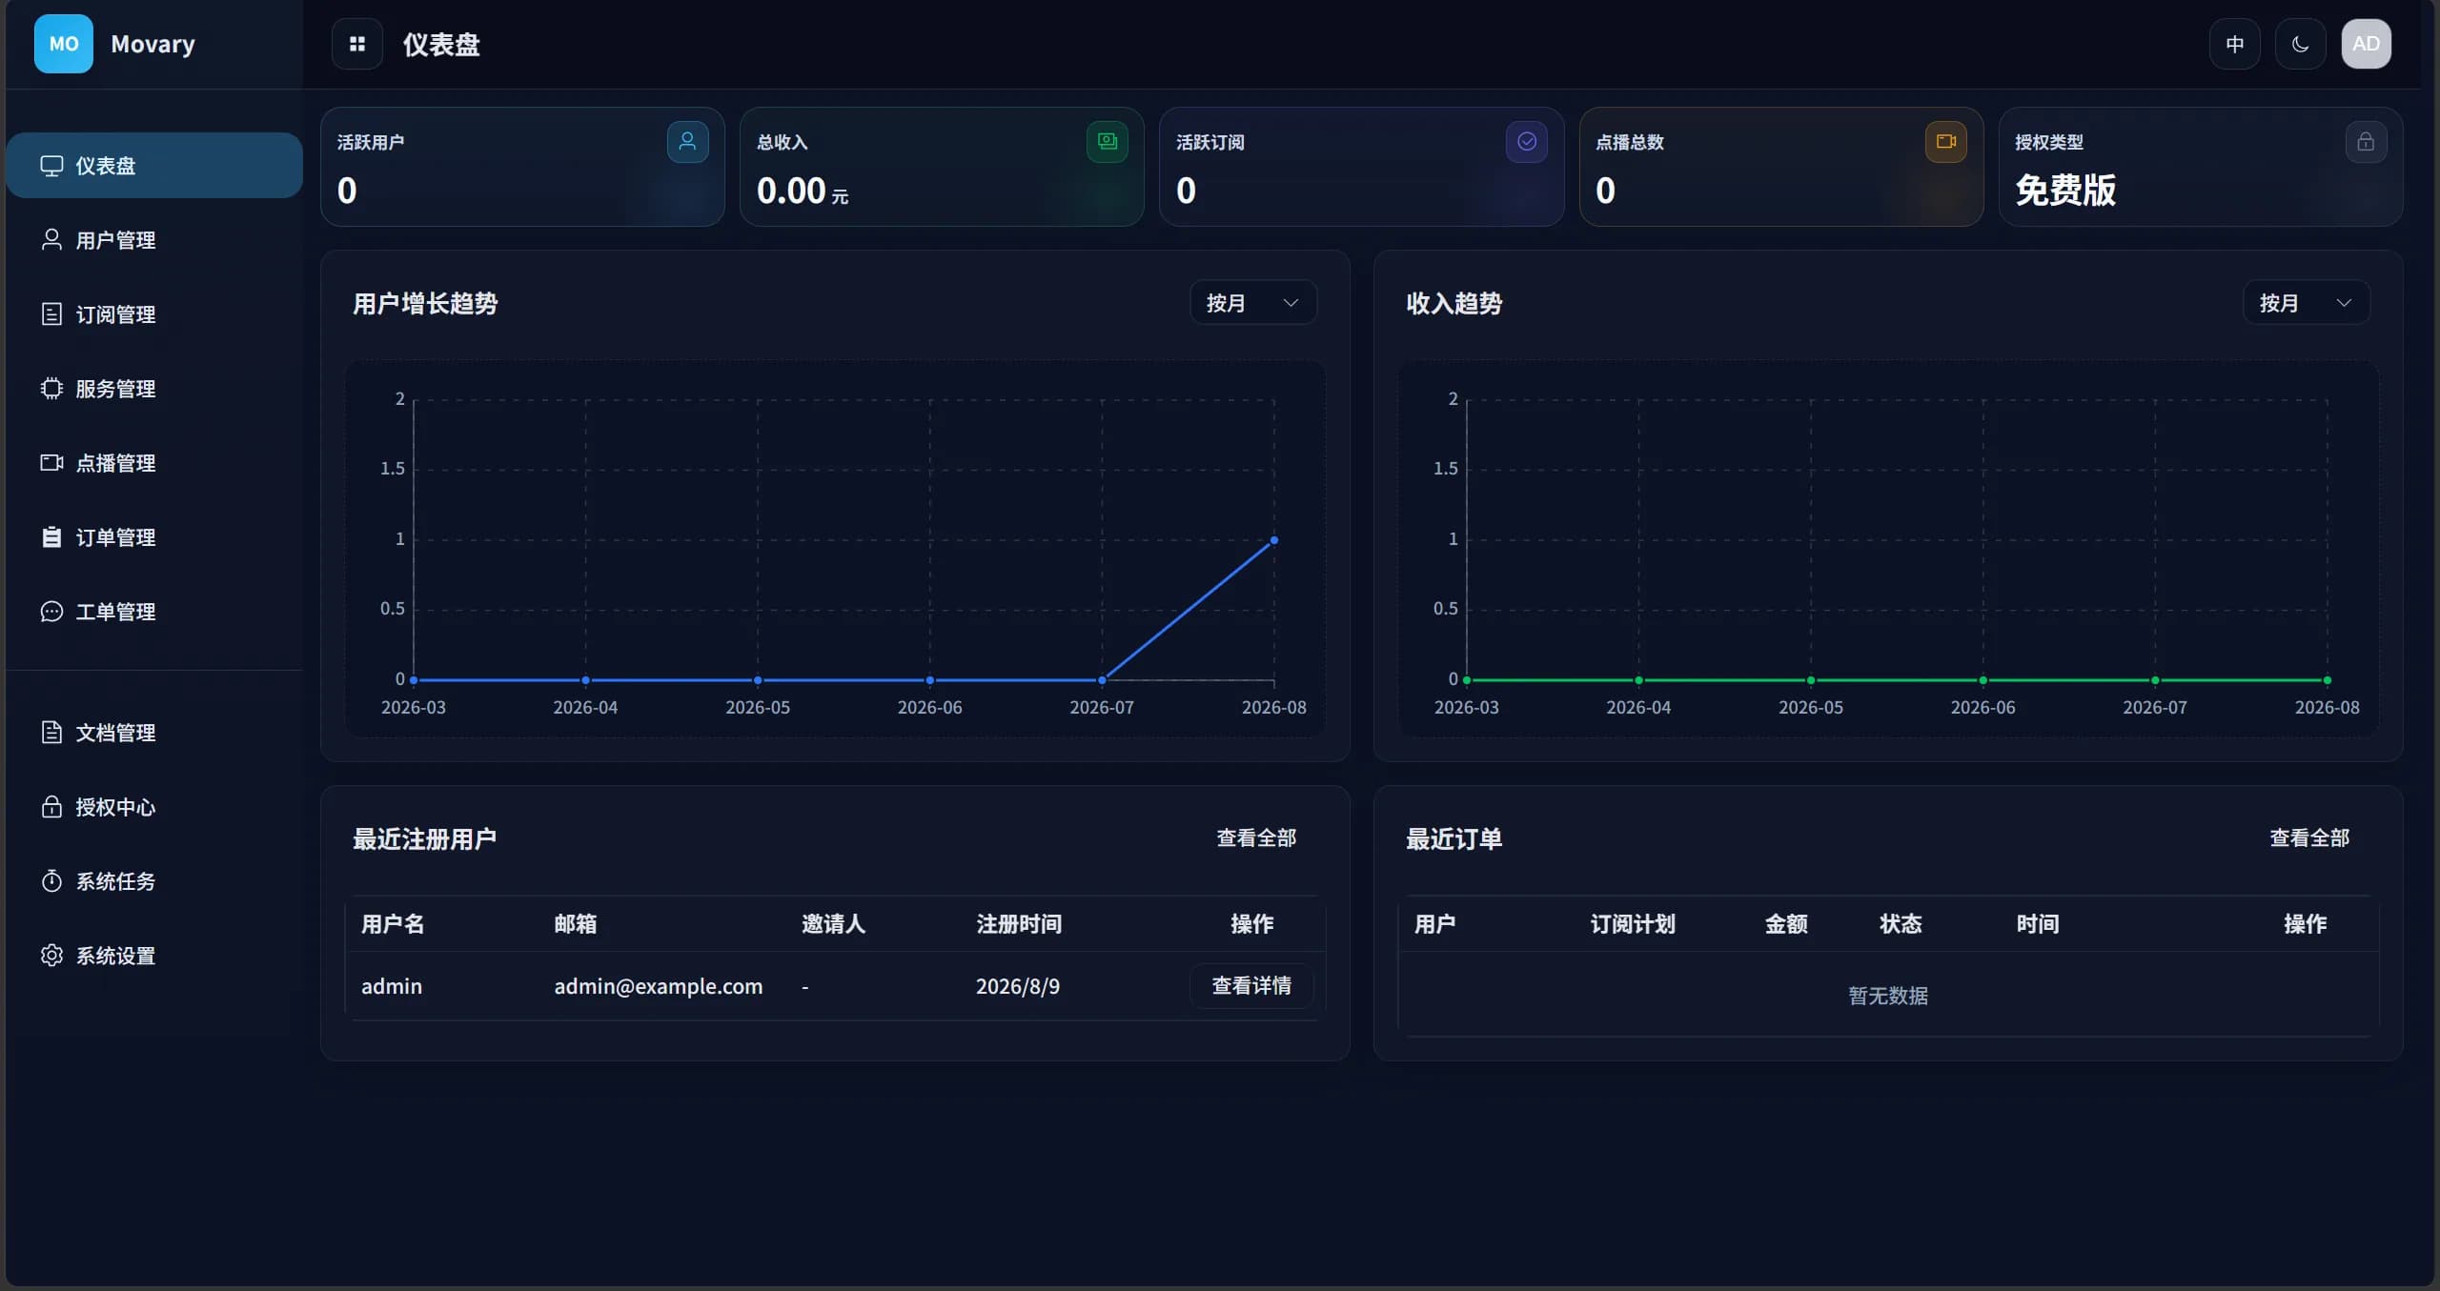This screenshot has height=1291, width=2440.
Task: Click 查看详情 for the admin user
Action: 1251,985
